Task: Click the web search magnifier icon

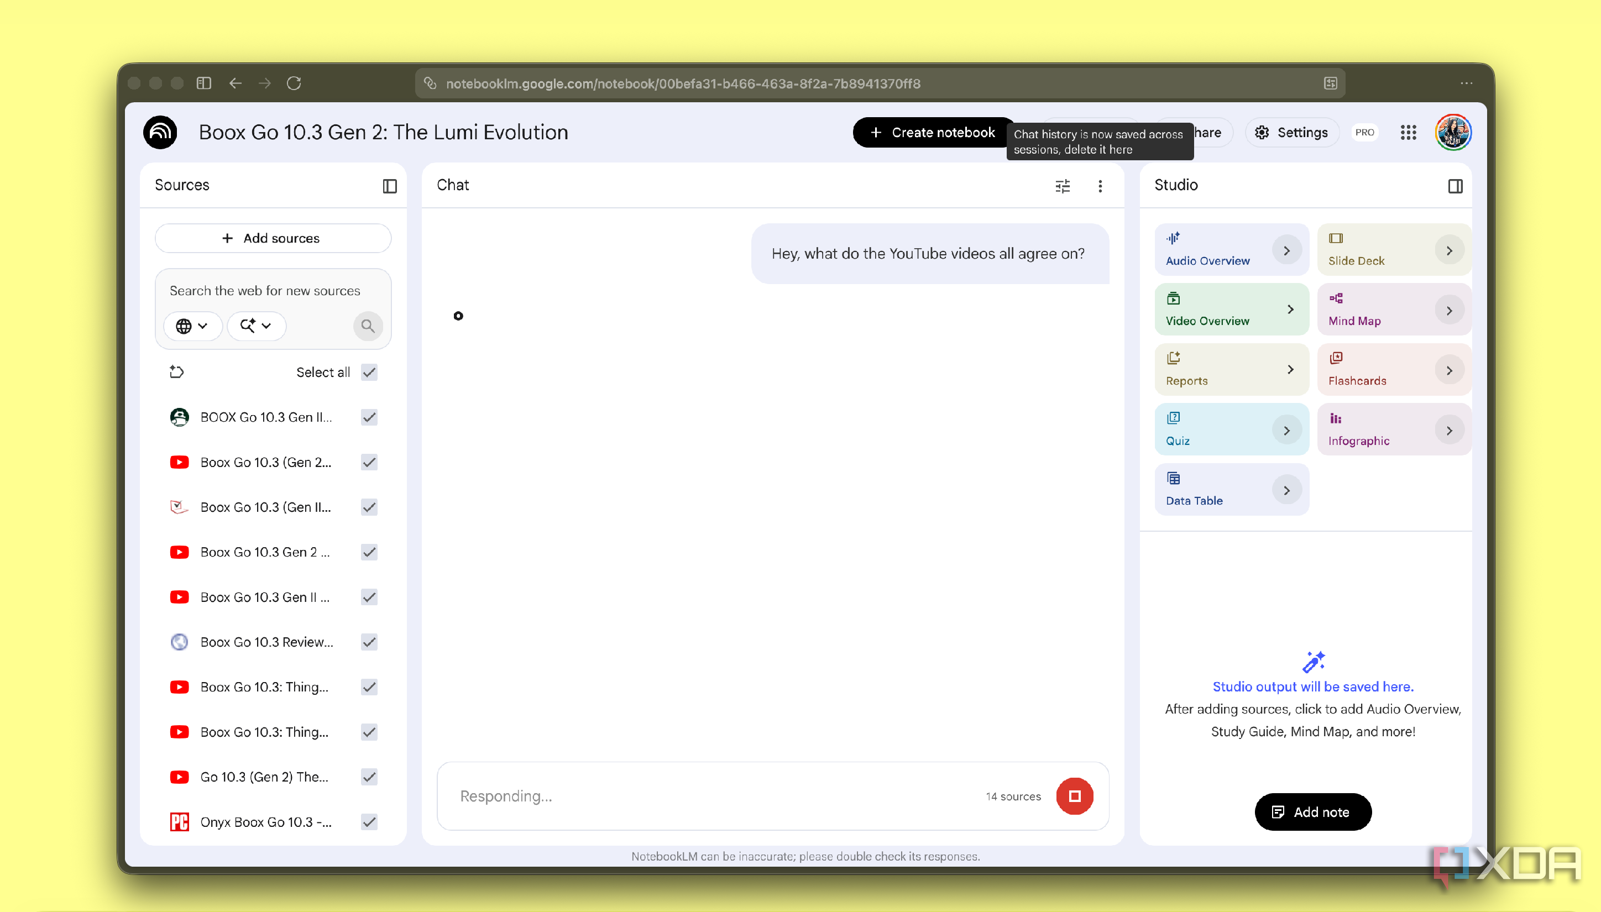Action: [x=368, y=326]
